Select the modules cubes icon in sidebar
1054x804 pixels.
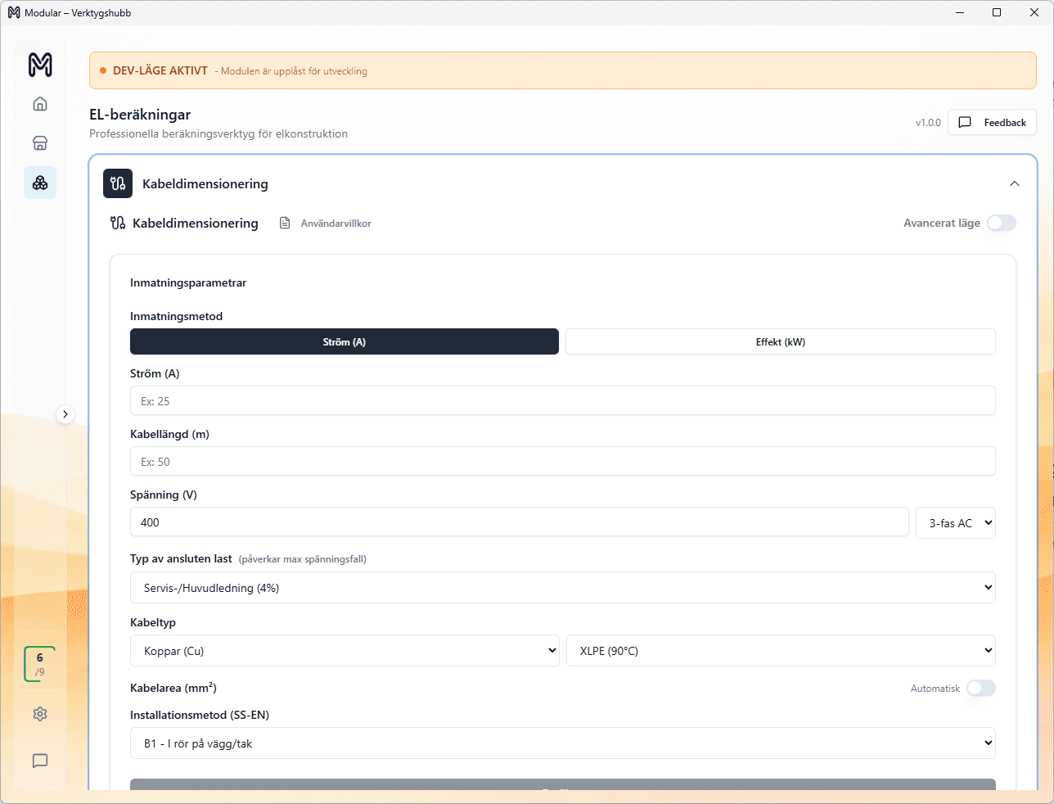coord(40,183)
